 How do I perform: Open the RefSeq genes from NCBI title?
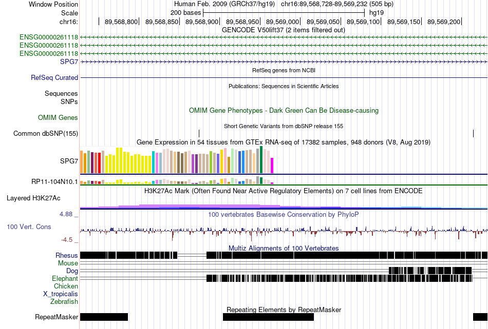coord(284,70)
